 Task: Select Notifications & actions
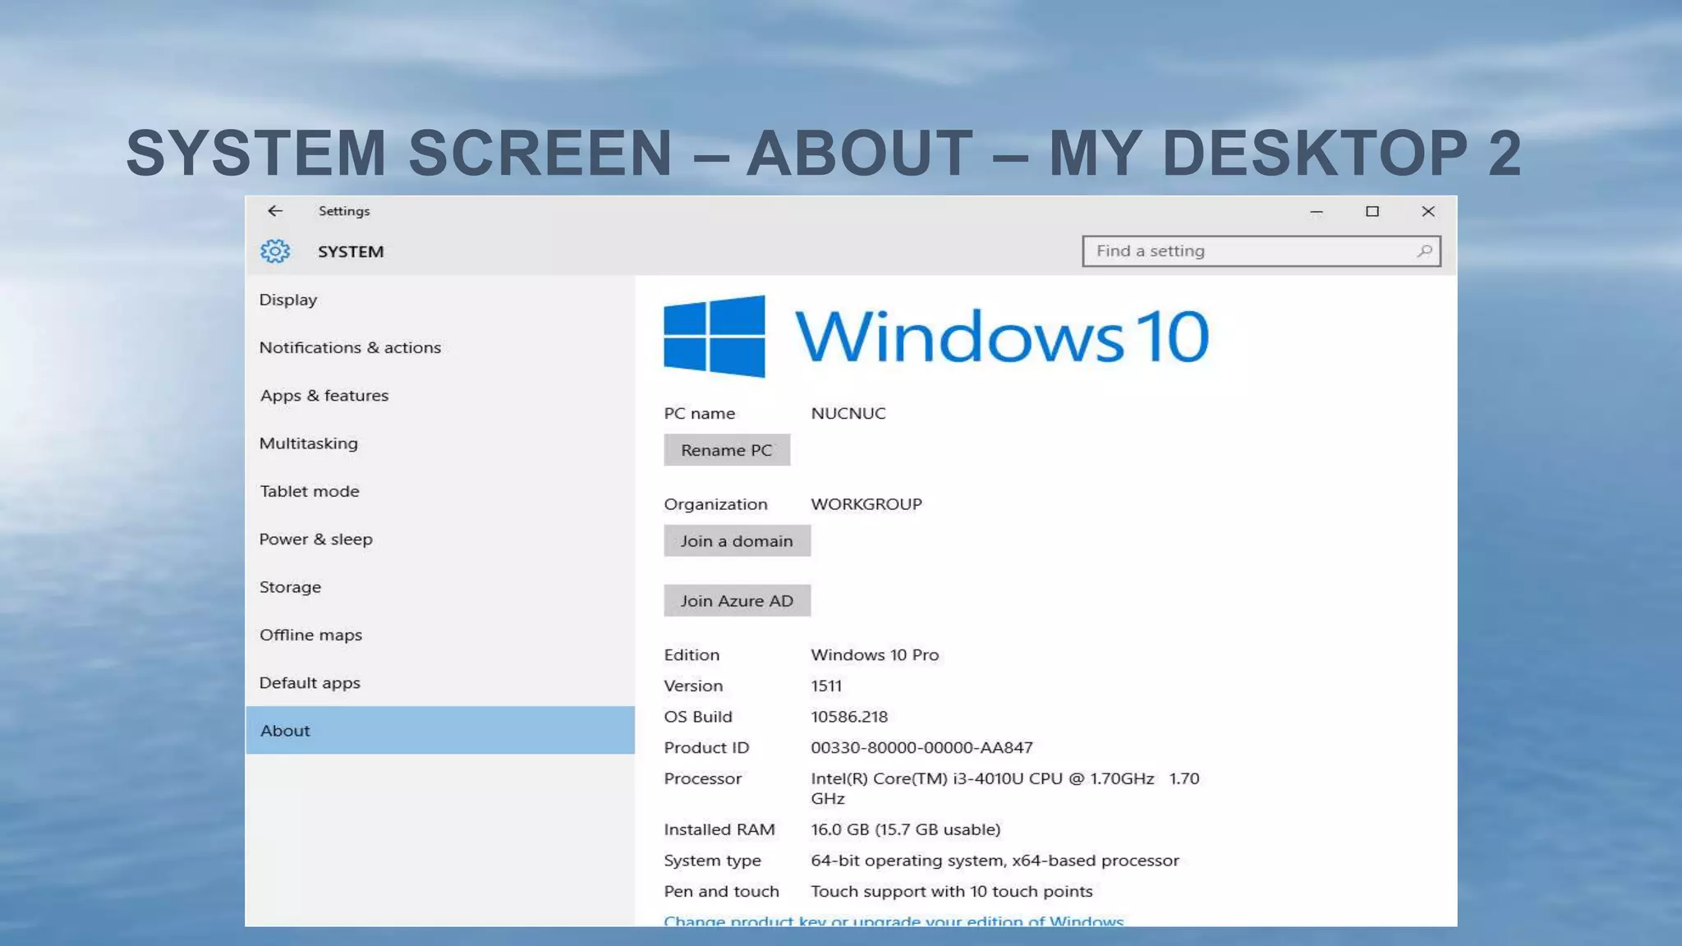440,347
